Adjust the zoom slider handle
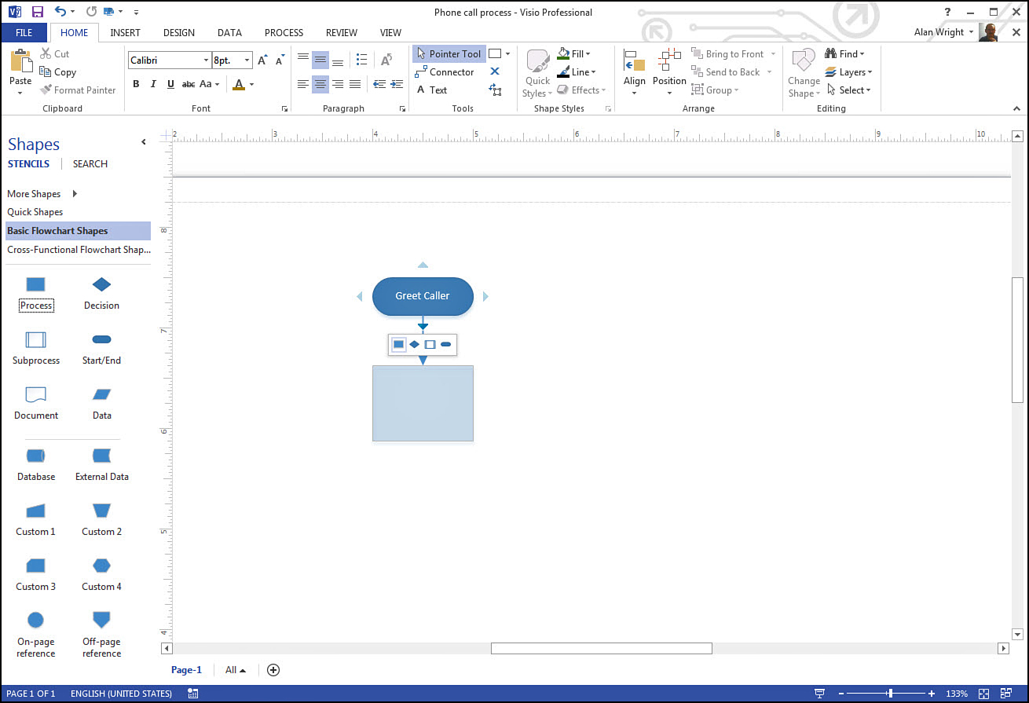 click(x=890, y=694)
